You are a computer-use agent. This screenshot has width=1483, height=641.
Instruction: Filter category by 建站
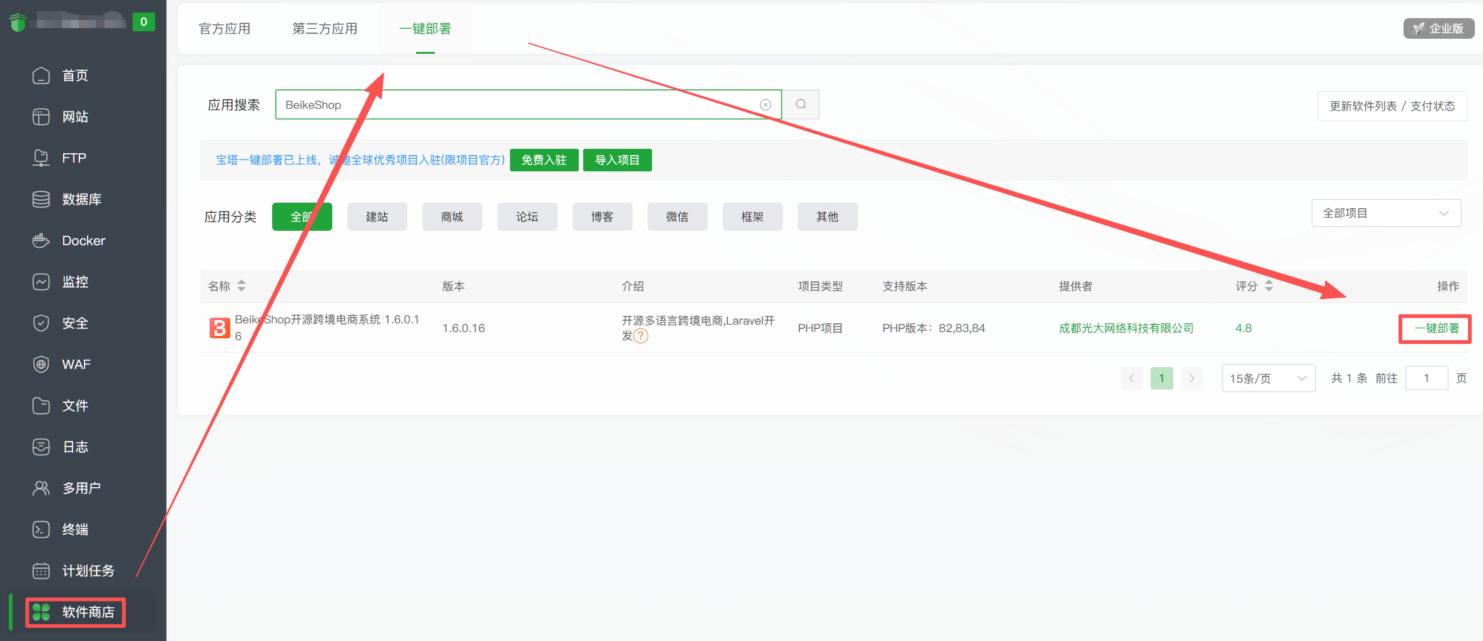coord(377,217)
